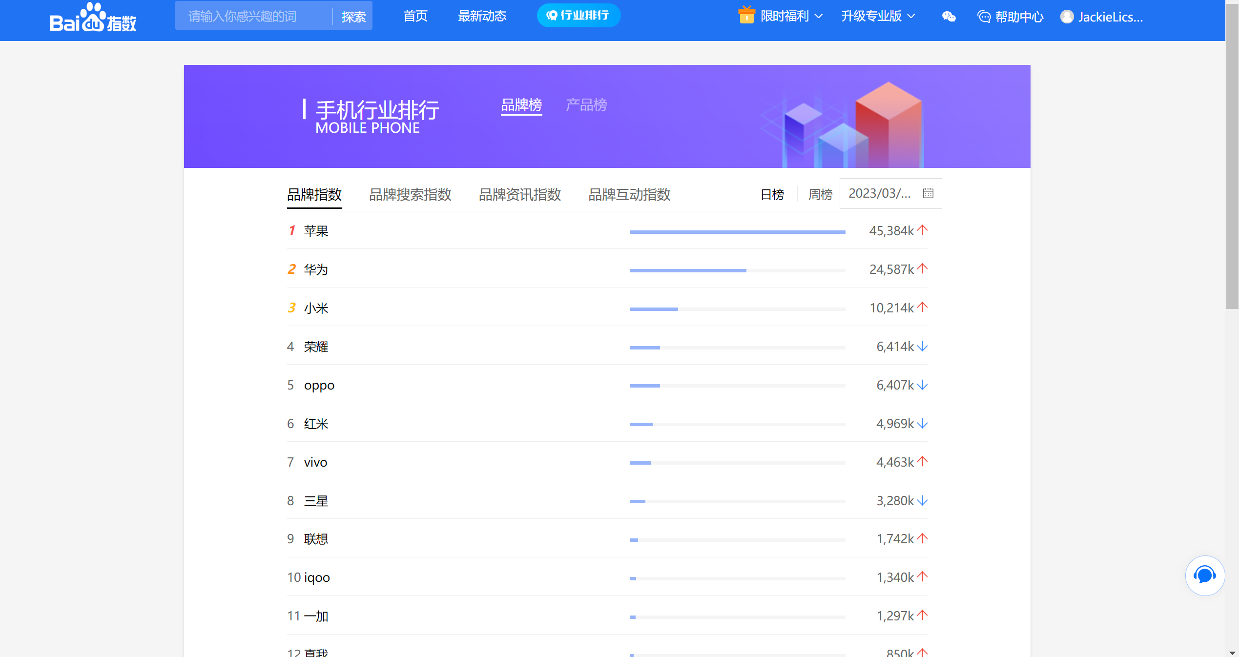Click the down arrow beside 红米 4,969k

click(x=922, y=423)
